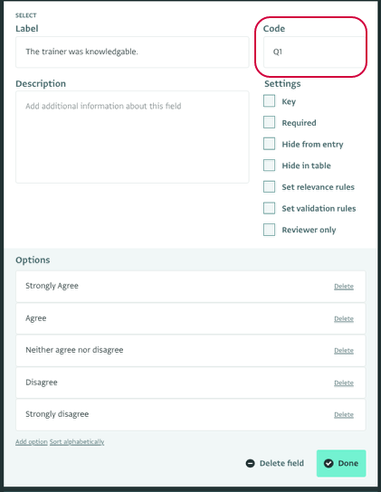Delete the Strongly disagree option
The height and width of the screenshot is (492, 381).
point(344,414)
